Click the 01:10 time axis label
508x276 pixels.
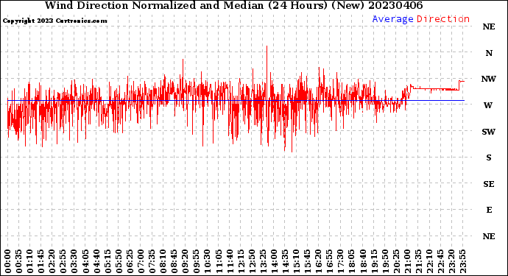29,261
